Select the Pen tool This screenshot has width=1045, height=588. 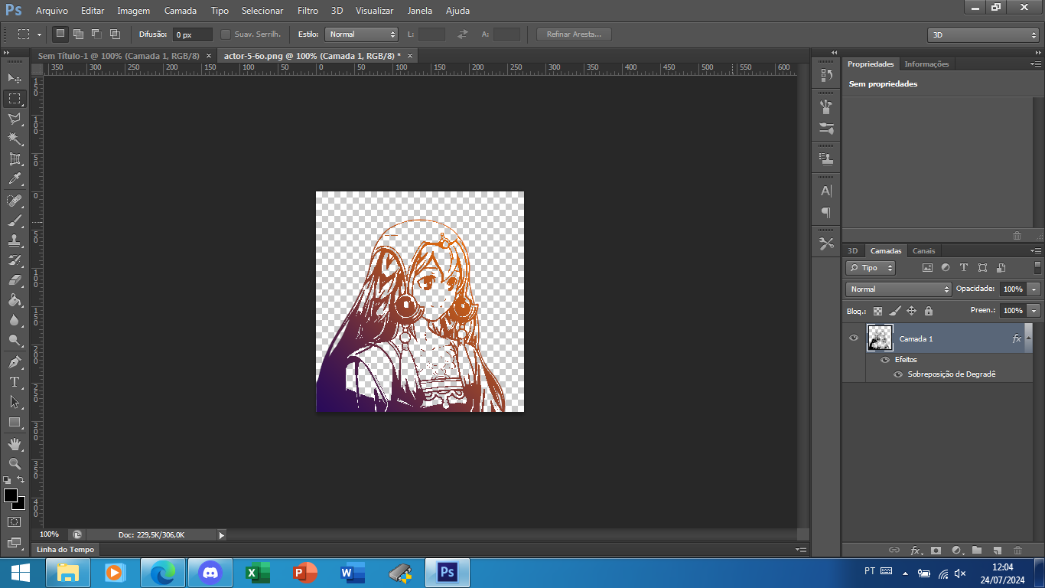pyautogui.click(x=15, y=361)
